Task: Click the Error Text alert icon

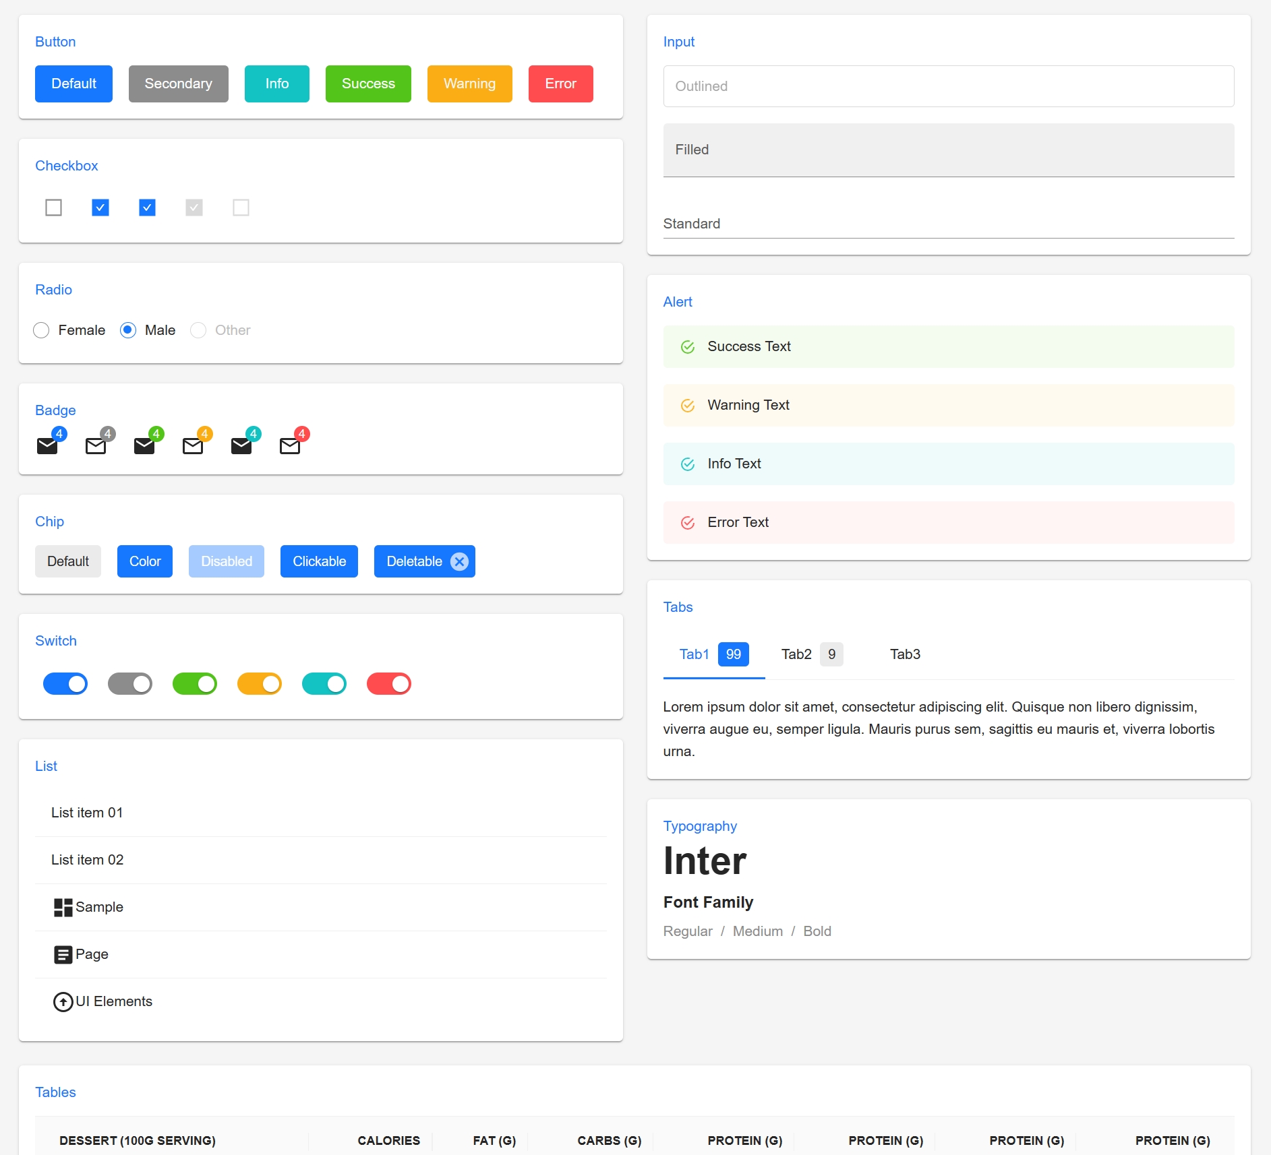Action: click(687, 523)
